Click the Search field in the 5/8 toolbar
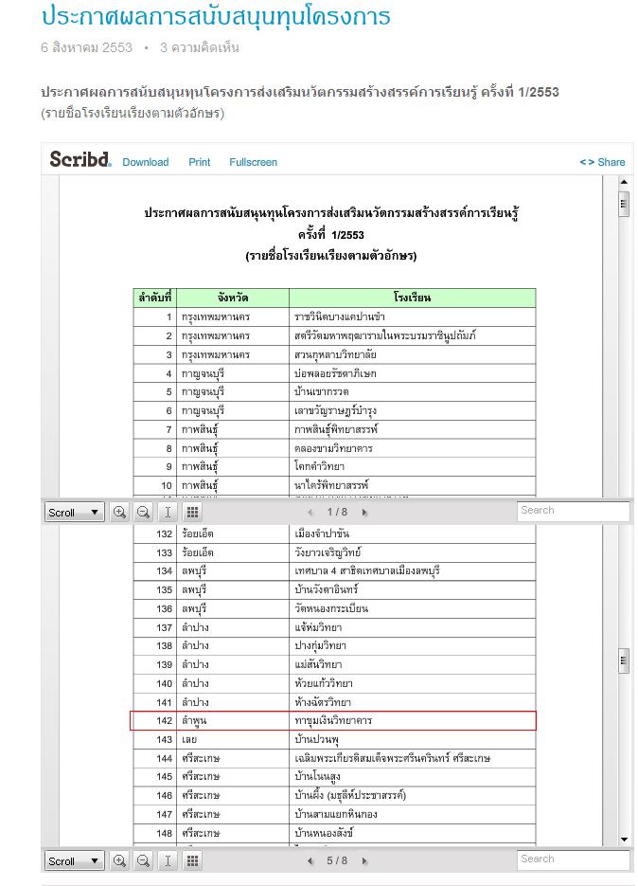Viewport: 638px width, 886px height. point(573,859)
